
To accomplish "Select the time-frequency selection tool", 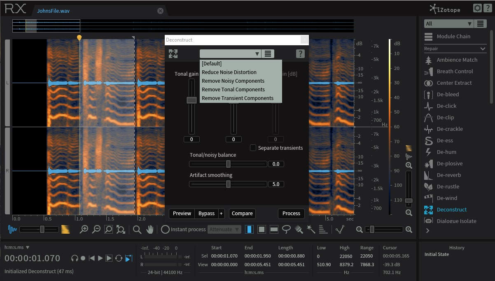I will click(x=262, y=229).
